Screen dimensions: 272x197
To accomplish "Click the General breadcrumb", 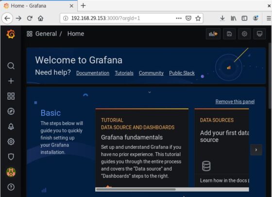I will [x=46, y=34].
